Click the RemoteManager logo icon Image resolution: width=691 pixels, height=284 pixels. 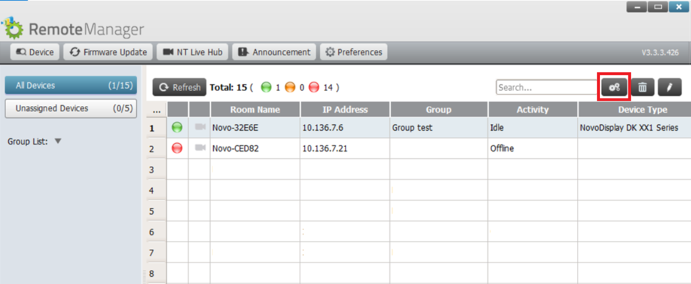[x=13, y=28]
